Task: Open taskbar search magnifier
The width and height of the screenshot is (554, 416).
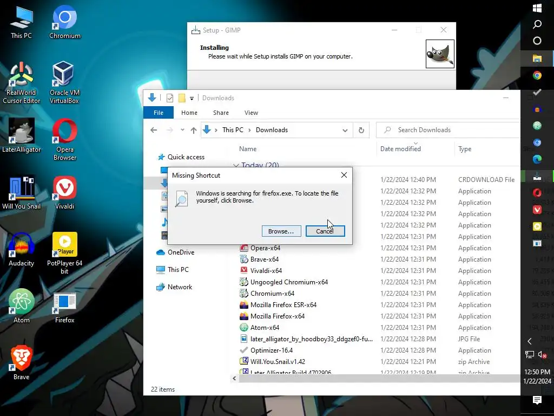Action: (x=537, y=24)
